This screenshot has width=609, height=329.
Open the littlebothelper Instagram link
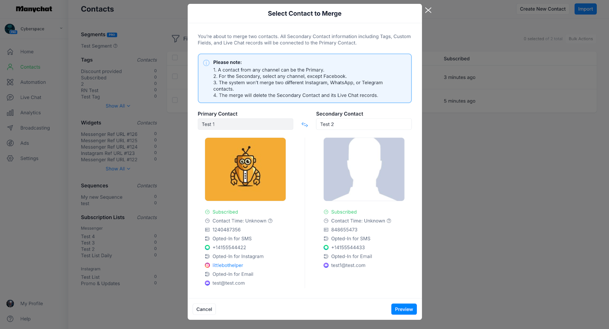coord(228,265)
